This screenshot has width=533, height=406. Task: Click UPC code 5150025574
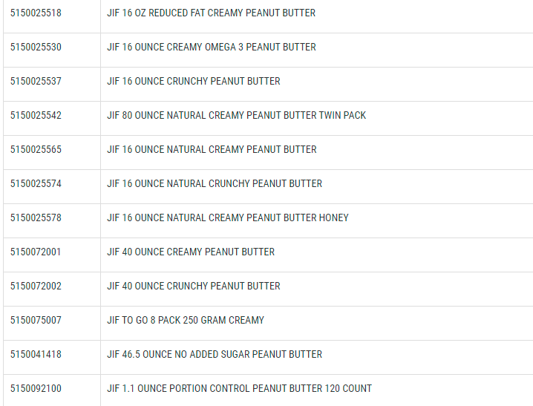point(36,184)
